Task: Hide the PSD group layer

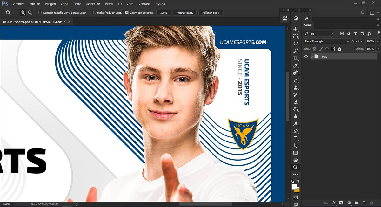Action: [306, 56]
